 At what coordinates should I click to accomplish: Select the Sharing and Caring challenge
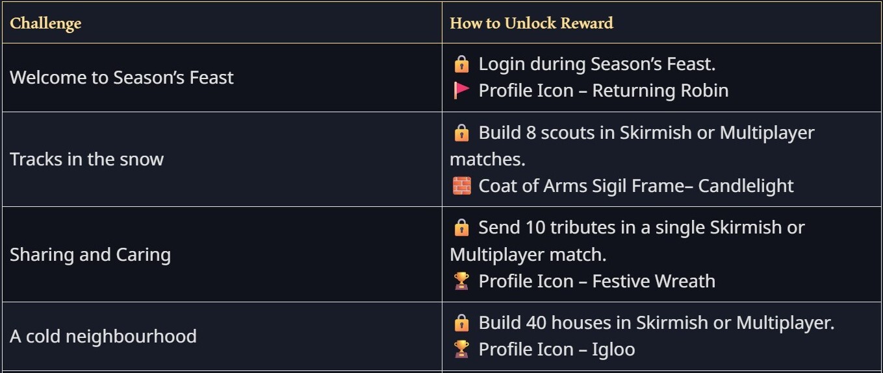click(90, 254)
